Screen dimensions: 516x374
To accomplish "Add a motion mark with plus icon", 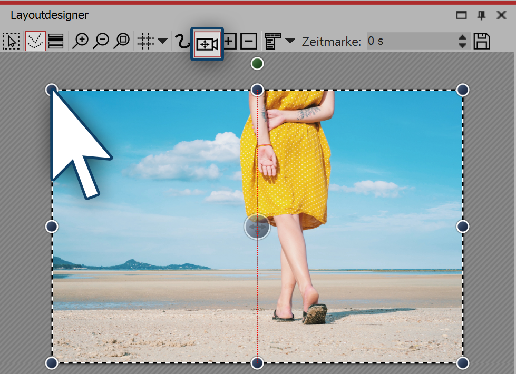I will coord(230,41).
